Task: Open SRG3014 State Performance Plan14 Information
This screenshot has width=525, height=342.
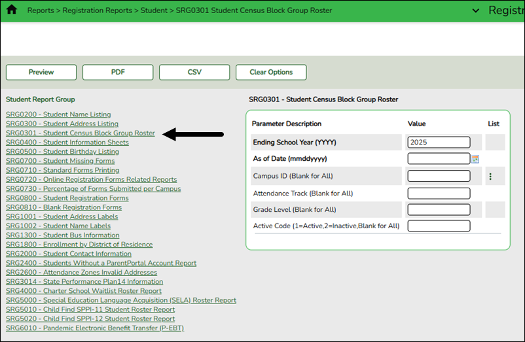Action: 84,282
